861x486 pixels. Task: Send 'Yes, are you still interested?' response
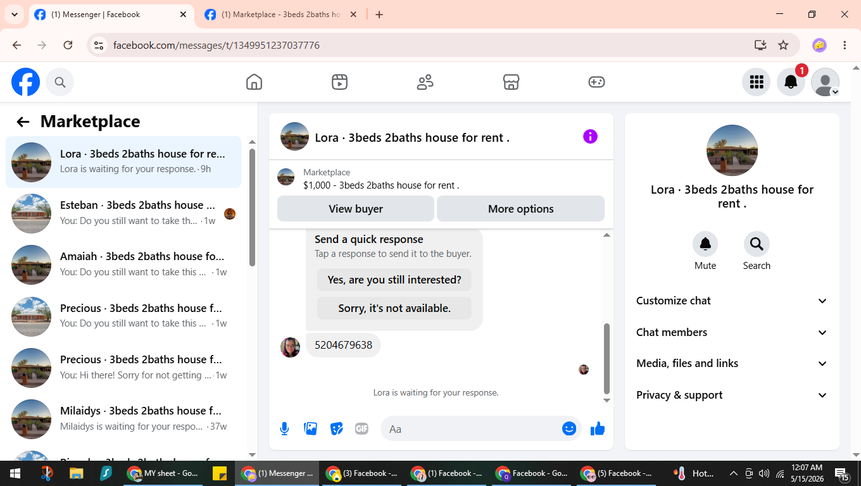point(394,280)
